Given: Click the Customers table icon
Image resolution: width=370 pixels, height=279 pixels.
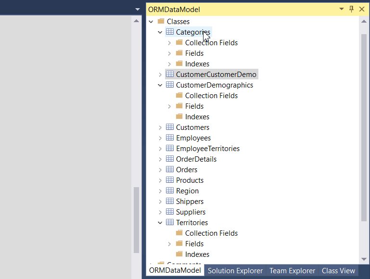Looking at the screenshot, I should (170, 127).
